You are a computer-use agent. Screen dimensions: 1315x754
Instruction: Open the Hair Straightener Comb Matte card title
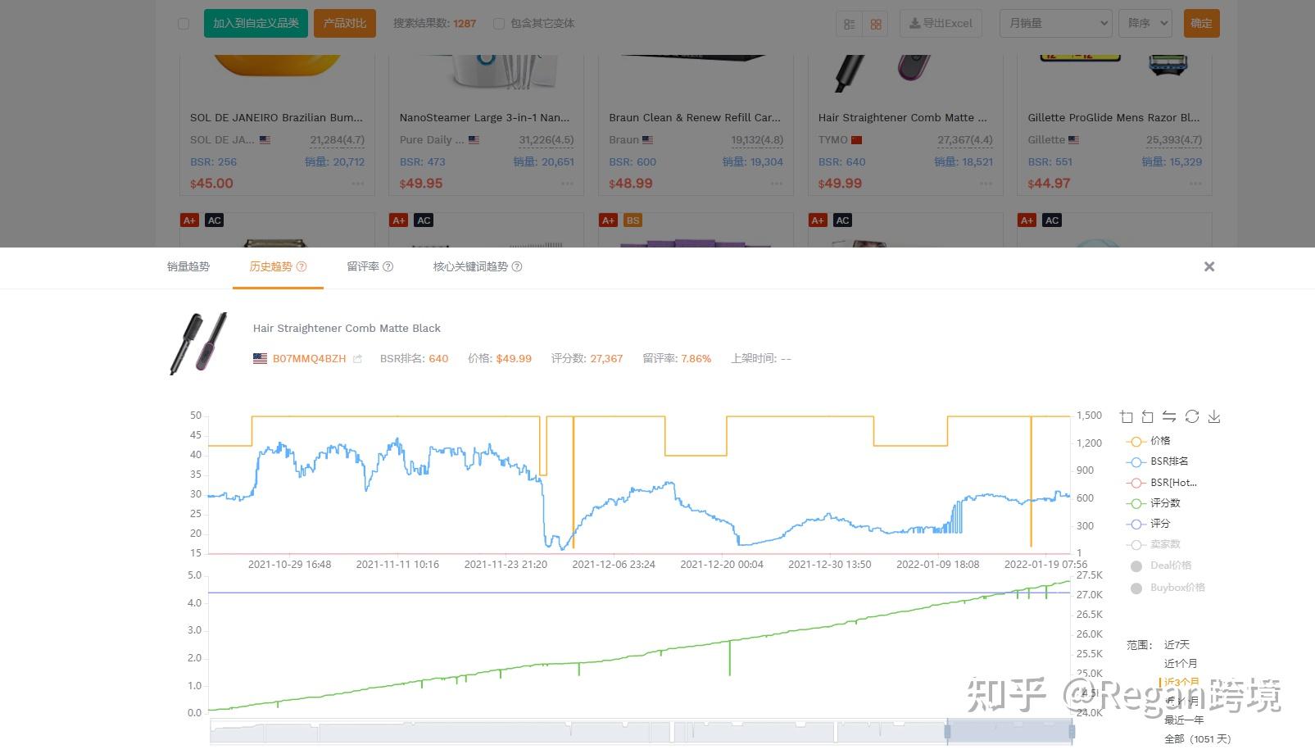[903, 118]
